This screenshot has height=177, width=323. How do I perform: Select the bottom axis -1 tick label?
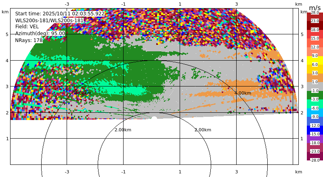(x=123, y=172)
